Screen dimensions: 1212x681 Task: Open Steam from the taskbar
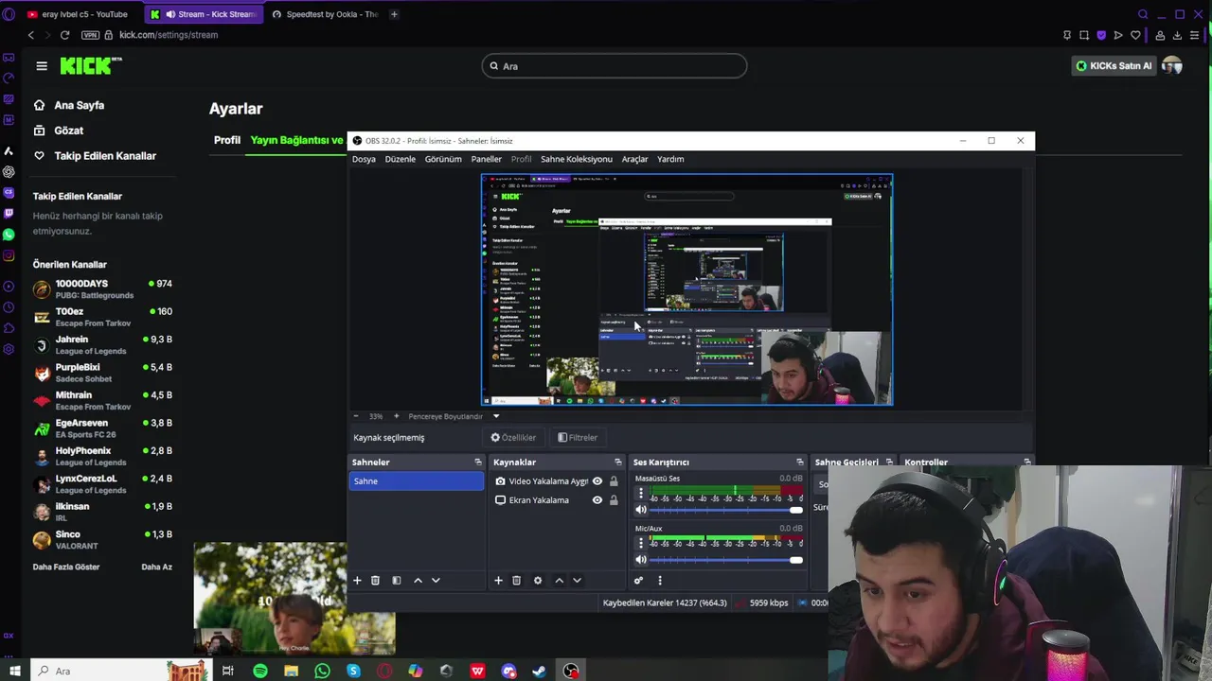coord(540,671)
